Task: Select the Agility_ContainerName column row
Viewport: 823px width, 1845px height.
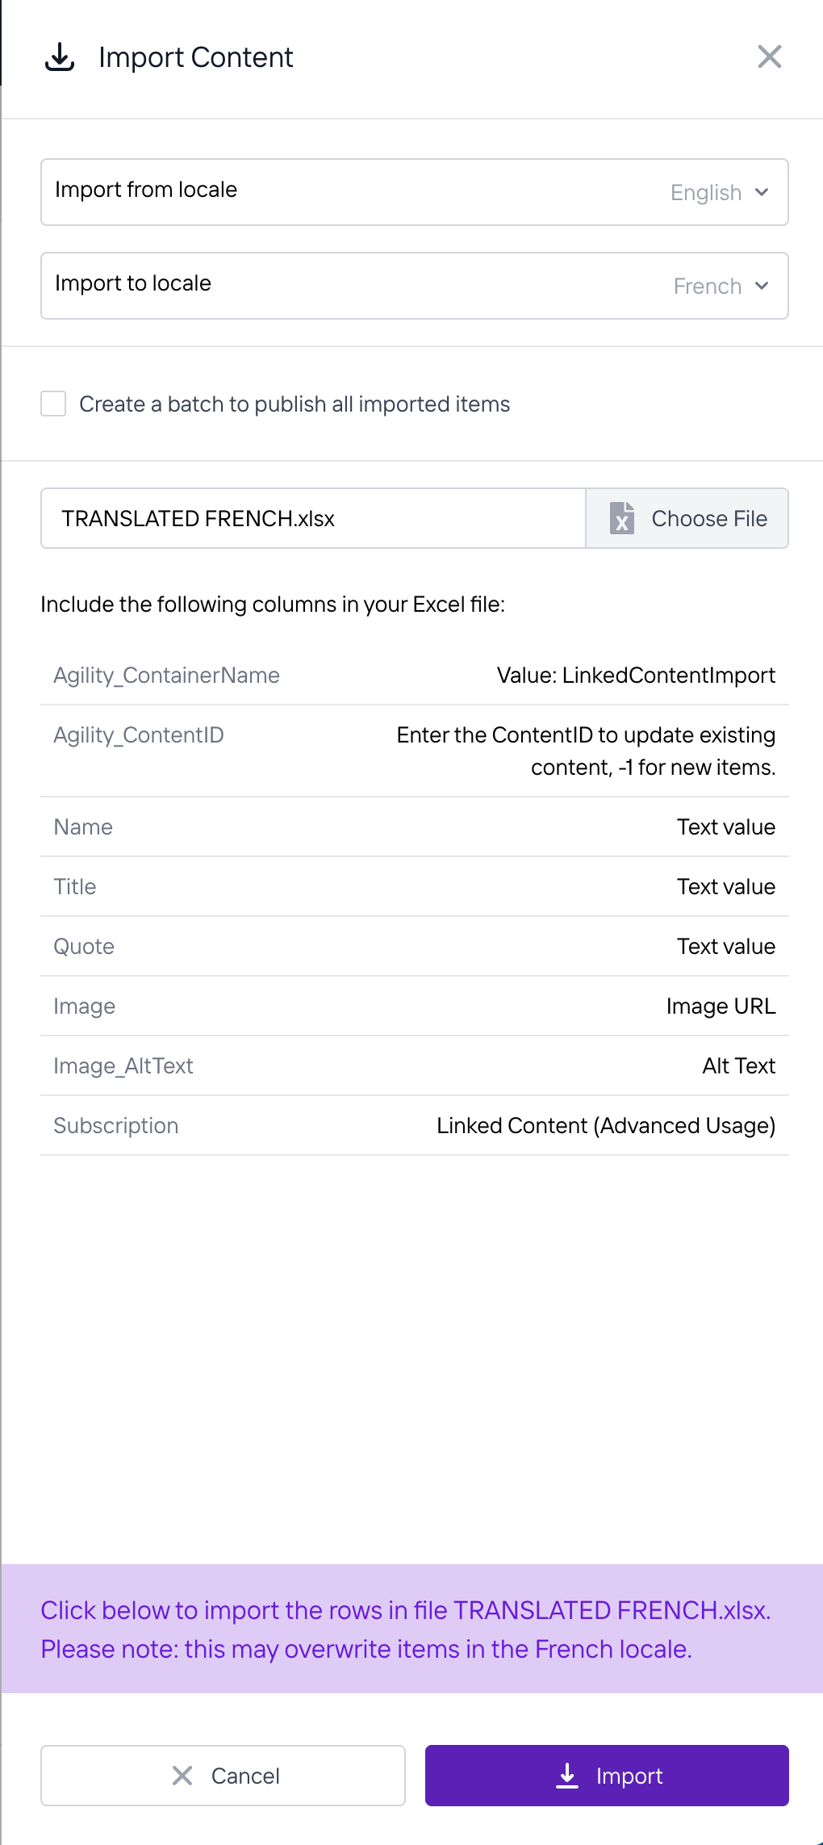Action: coord(415,676)
